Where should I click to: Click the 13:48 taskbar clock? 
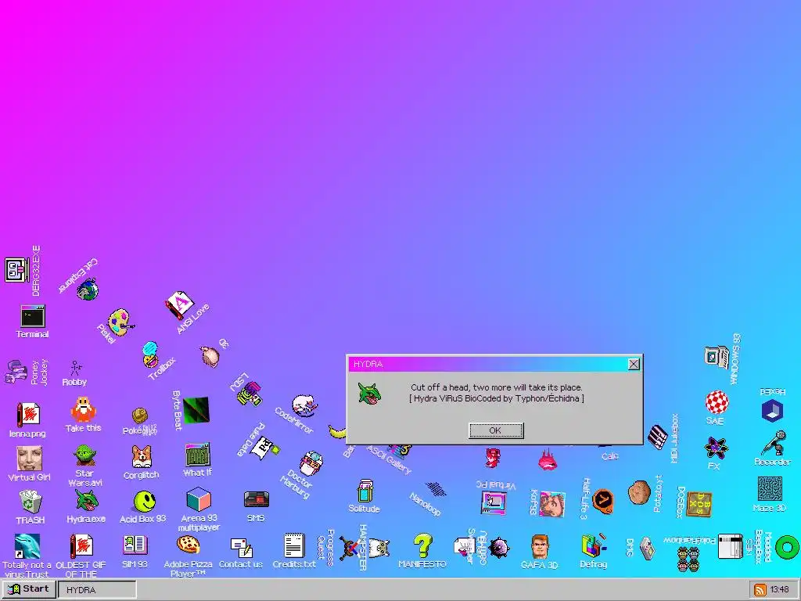pyautogui.click(x=780, y=590)
